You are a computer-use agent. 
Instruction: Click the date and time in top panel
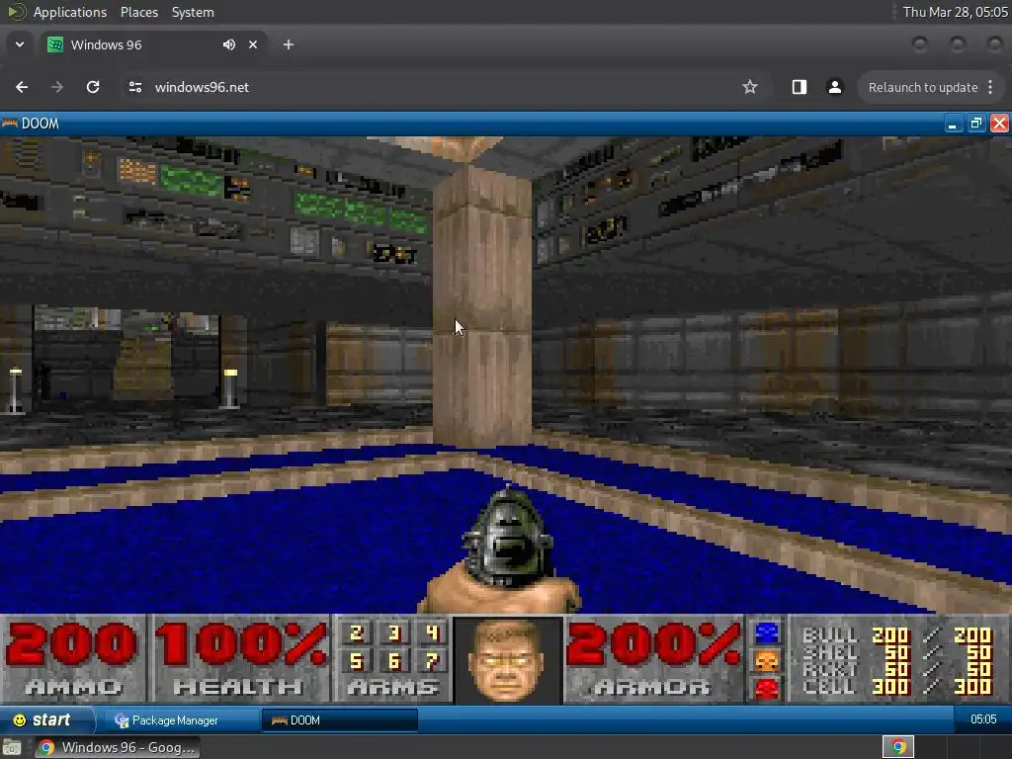pyautogui.click(x=955, y=12)
